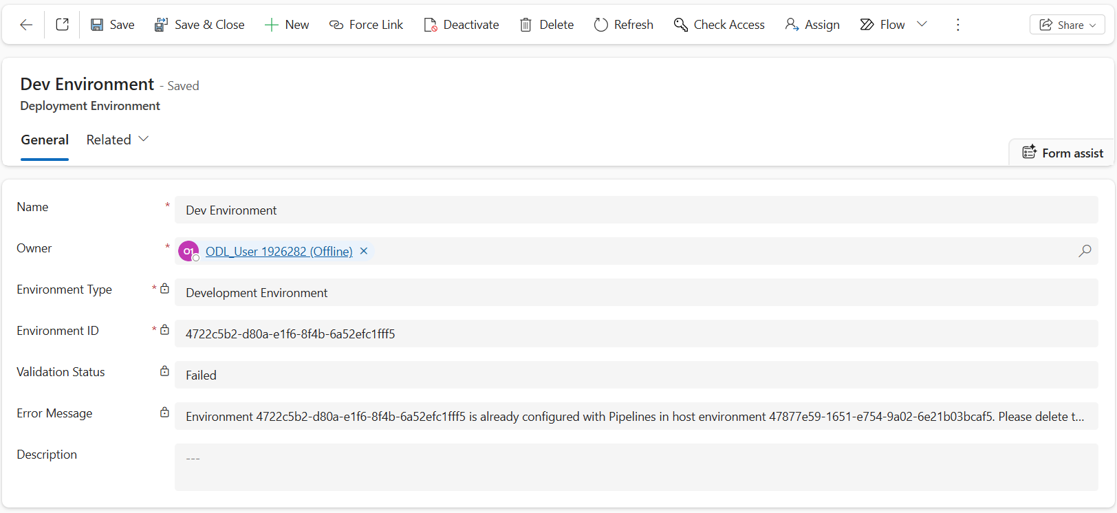Delete the Dev Environment record

coord(547,25)
